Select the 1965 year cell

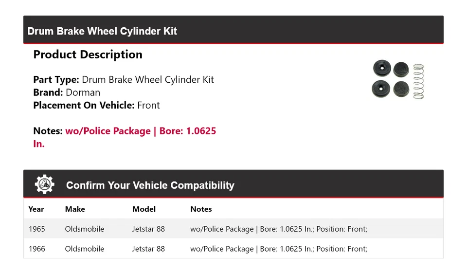[37, 229]
